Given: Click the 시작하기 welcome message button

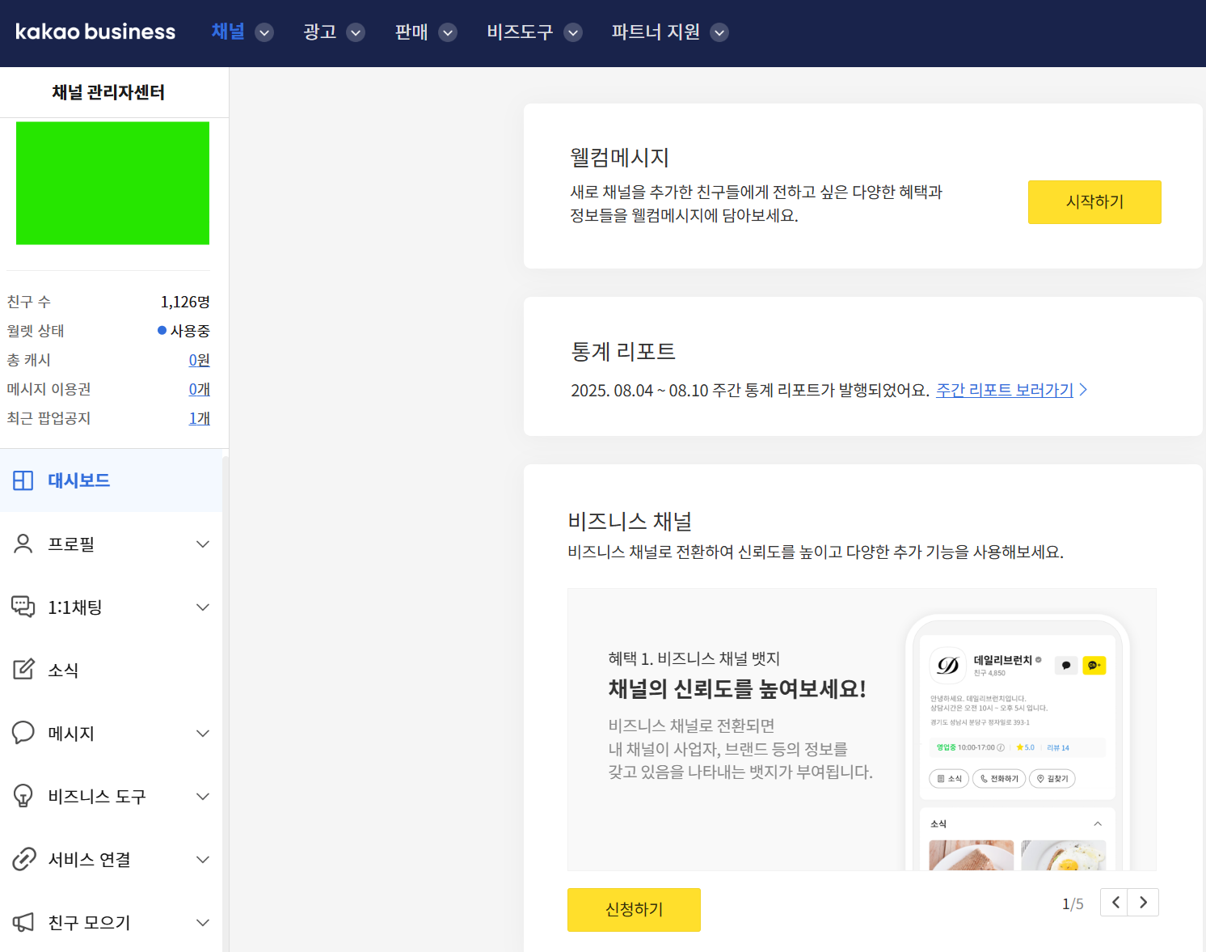Looking at the screenshot, I should [1094, 202].
